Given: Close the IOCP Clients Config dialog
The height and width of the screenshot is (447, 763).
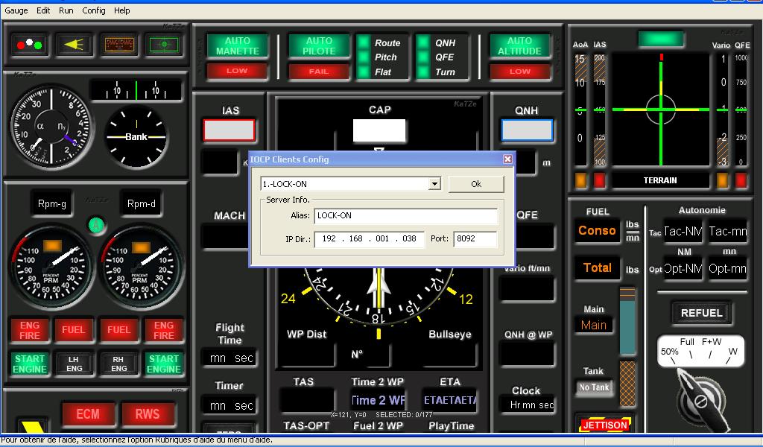Looking at the screenshot, I should (x=507, y=159).
